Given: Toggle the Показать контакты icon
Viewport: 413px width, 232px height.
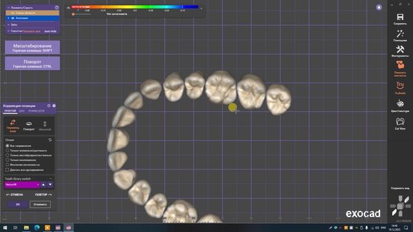Looking at the screenshot, I should [x=400, y=64].
